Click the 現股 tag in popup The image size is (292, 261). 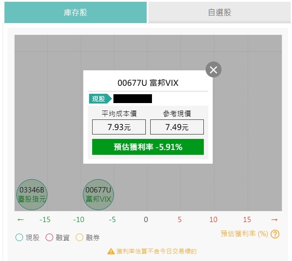pos(100,99)
